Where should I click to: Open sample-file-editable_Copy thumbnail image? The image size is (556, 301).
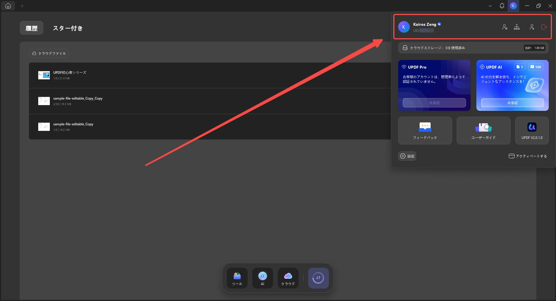(44, 127)
